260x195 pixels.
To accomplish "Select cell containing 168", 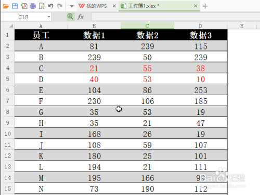I will click(x=94, y=134).
